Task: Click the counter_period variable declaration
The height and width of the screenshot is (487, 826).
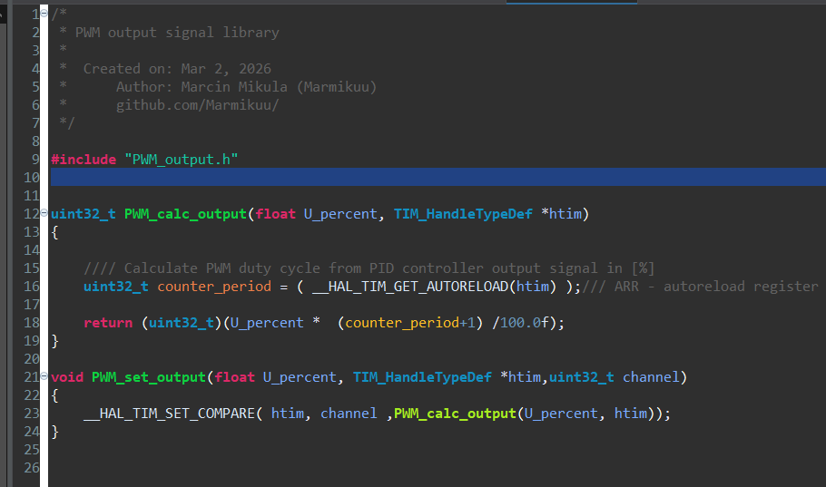Action: 214,287
